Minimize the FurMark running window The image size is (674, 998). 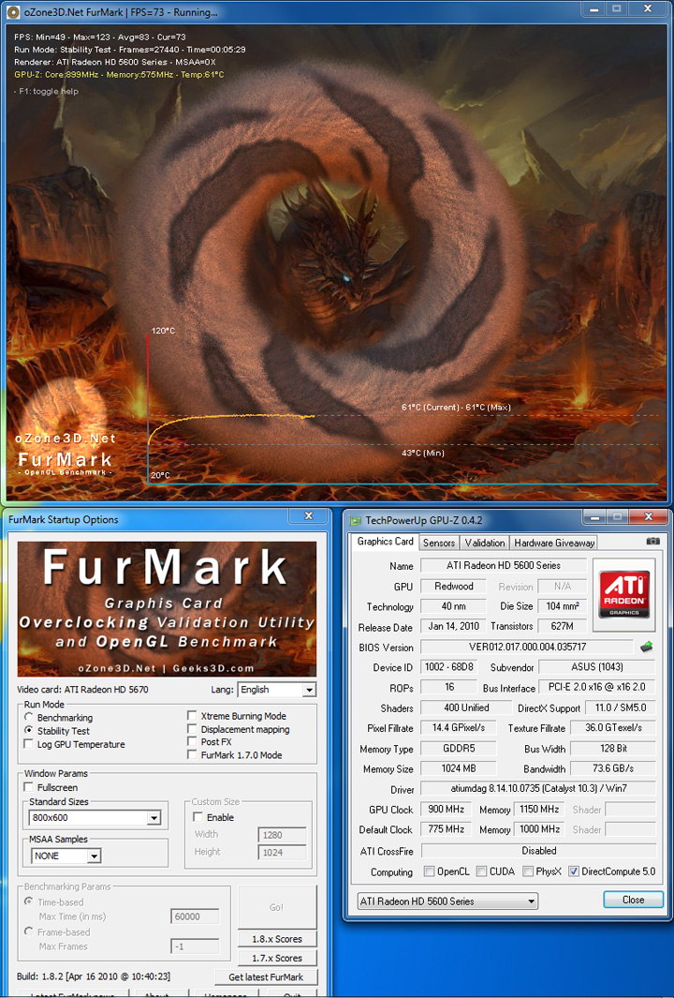coord(593,9)
